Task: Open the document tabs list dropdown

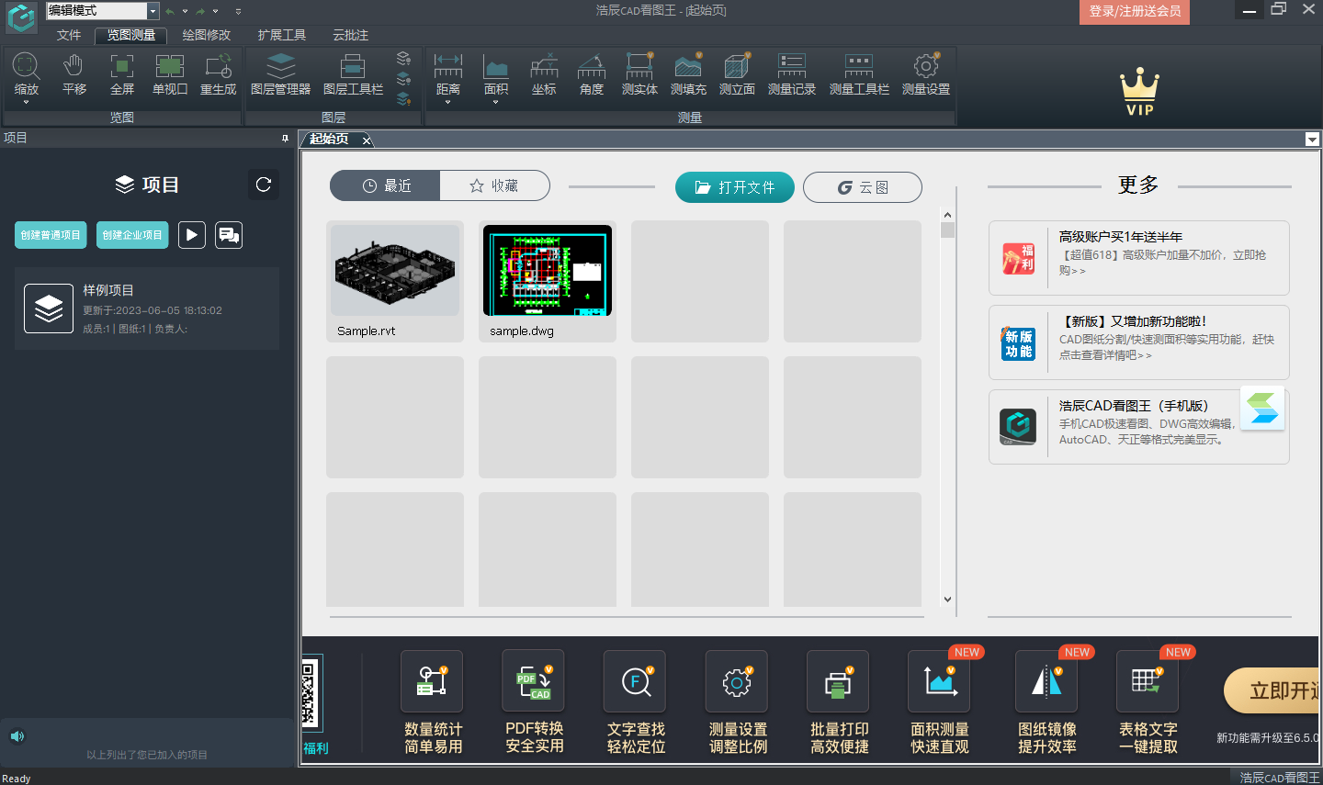Action: (1312, 140)
